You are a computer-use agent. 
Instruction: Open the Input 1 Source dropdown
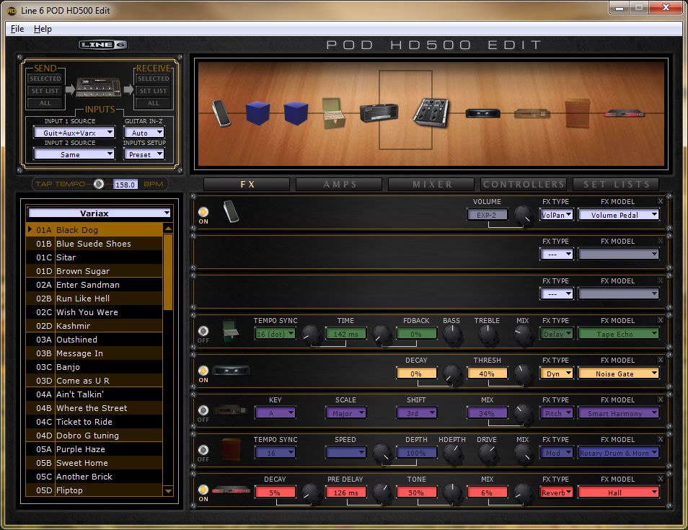click(x=74, y=132)
